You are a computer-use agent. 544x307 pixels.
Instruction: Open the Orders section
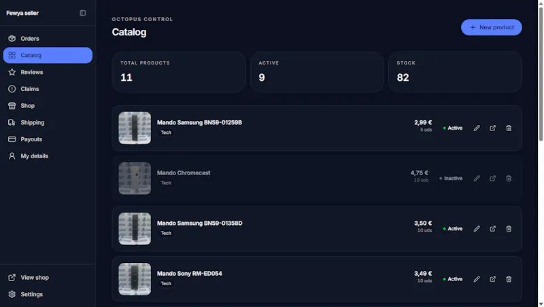[48, 39]
